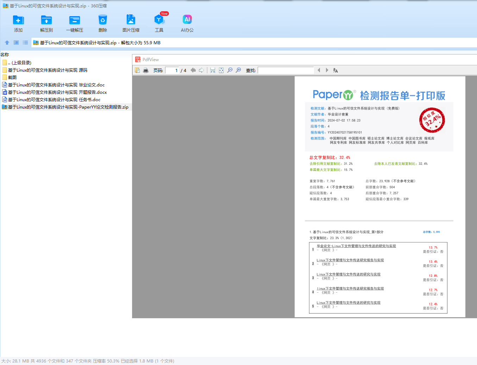Screen dimensions: 477x365
Task: Open the ..(上级目录) parent folder entry
Action: (17, 63)
